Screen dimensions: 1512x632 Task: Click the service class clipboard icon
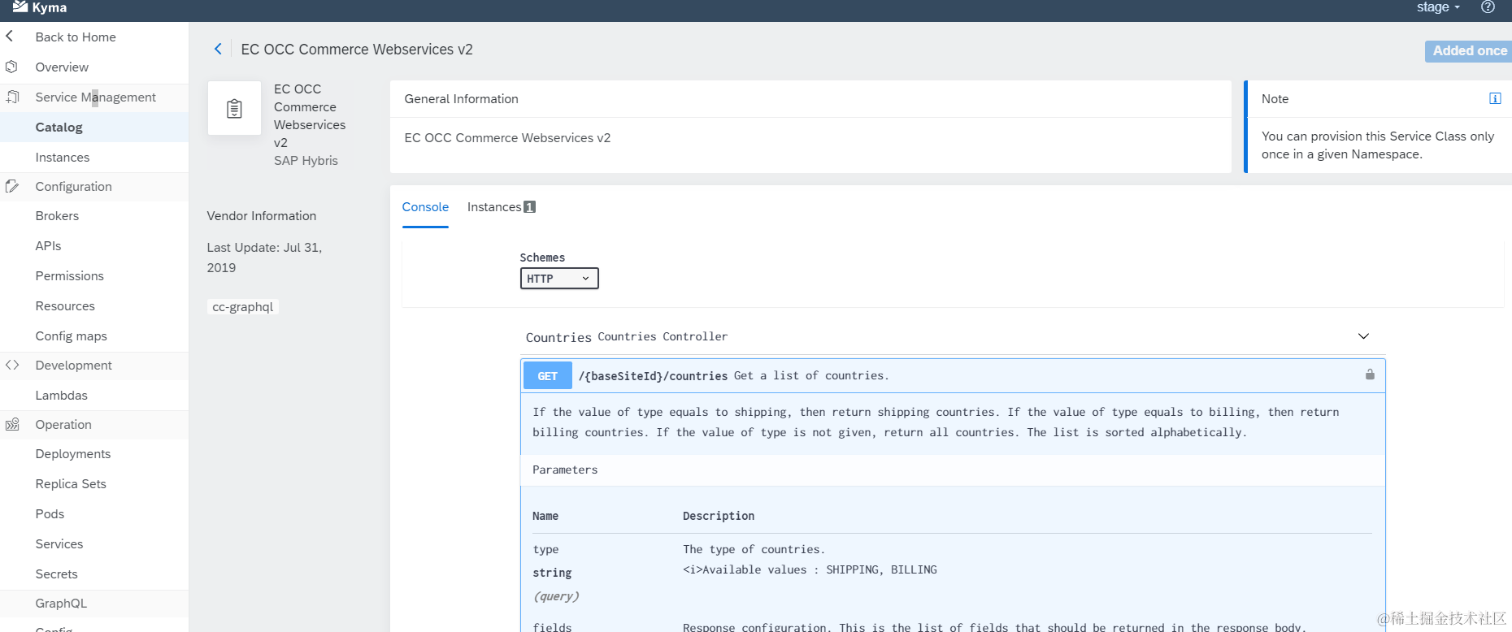[x=234, y=108]
